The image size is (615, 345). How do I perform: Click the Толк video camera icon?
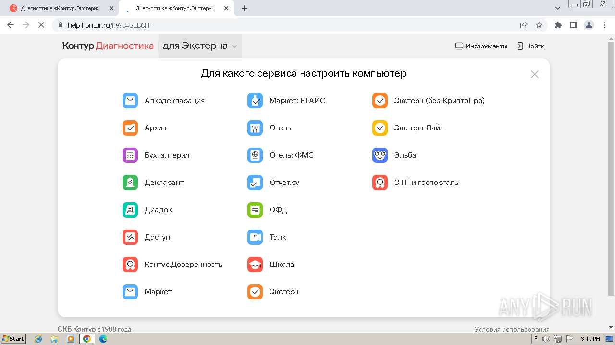point(255,237)
